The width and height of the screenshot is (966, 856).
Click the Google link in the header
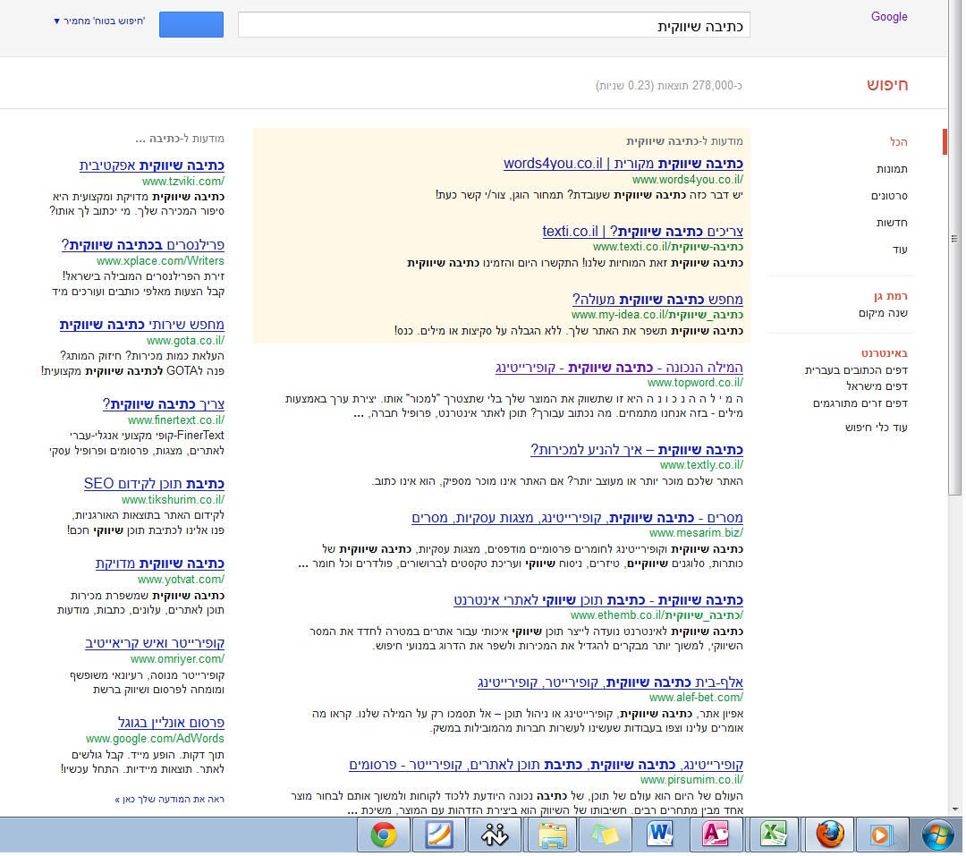(x=889, y=17)
